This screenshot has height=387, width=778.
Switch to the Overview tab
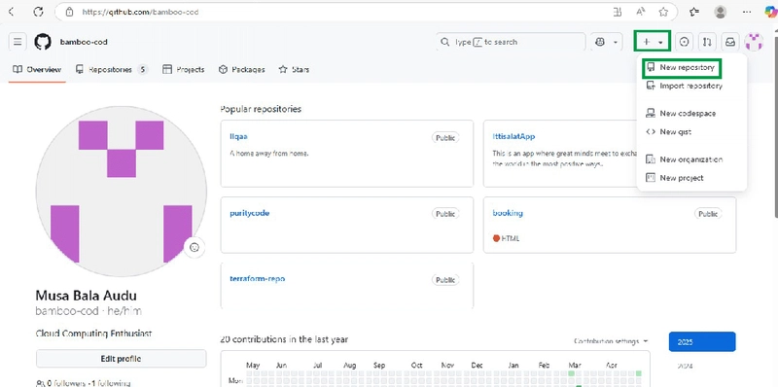coord(37,69)
